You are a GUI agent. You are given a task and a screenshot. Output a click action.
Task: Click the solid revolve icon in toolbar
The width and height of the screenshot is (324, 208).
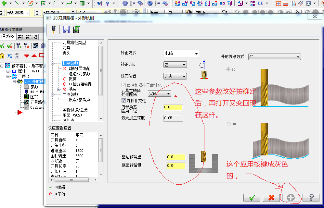pos(133,3)
